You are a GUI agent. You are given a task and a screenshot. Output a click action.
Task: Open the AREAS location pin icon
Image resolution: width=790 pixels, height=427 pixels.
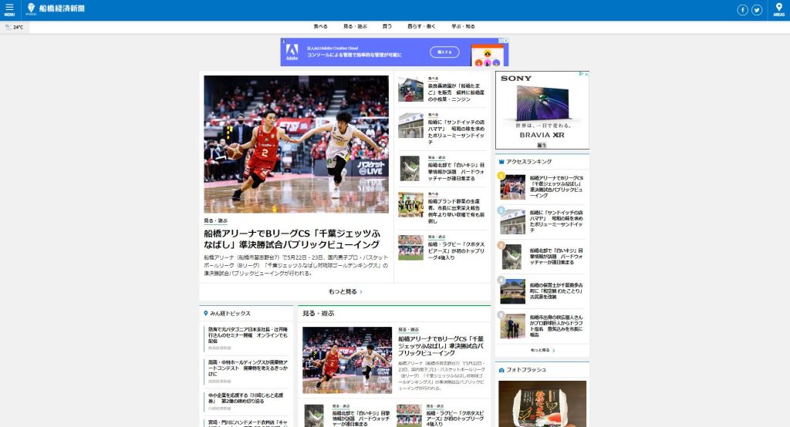(x=778, y=9)
